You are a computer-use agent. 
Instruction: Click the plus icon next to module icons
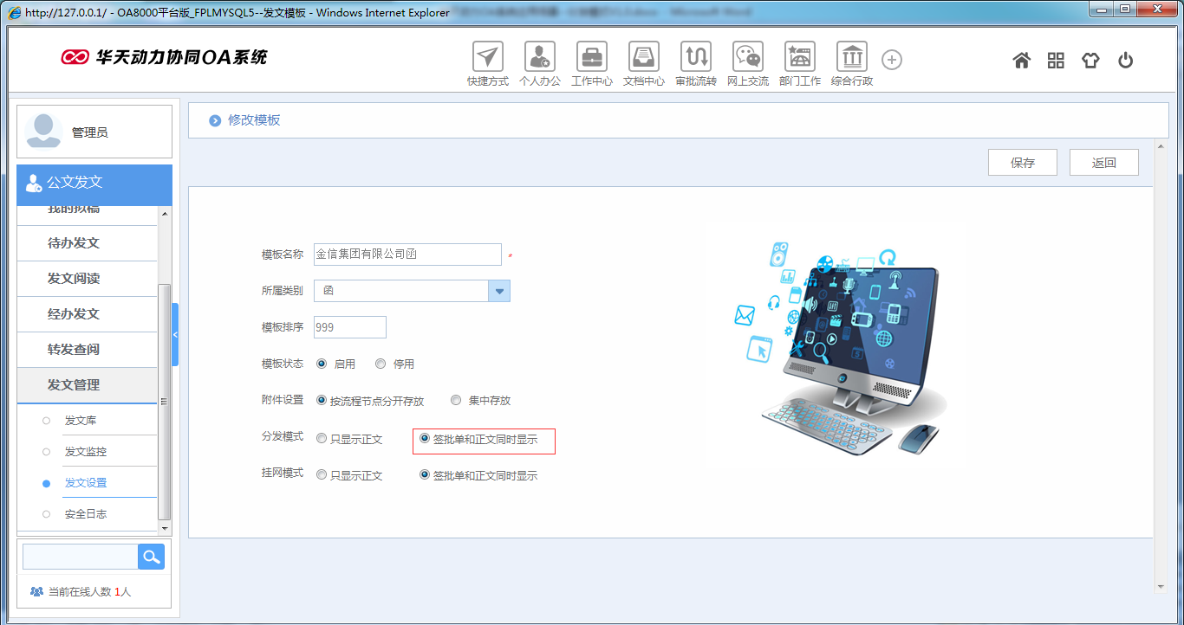click(891, 59)
